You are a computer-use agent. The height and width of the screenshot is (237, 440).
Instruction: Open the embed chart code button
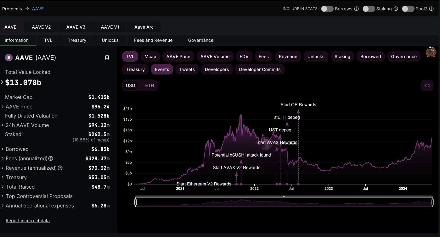click(427, 85)
